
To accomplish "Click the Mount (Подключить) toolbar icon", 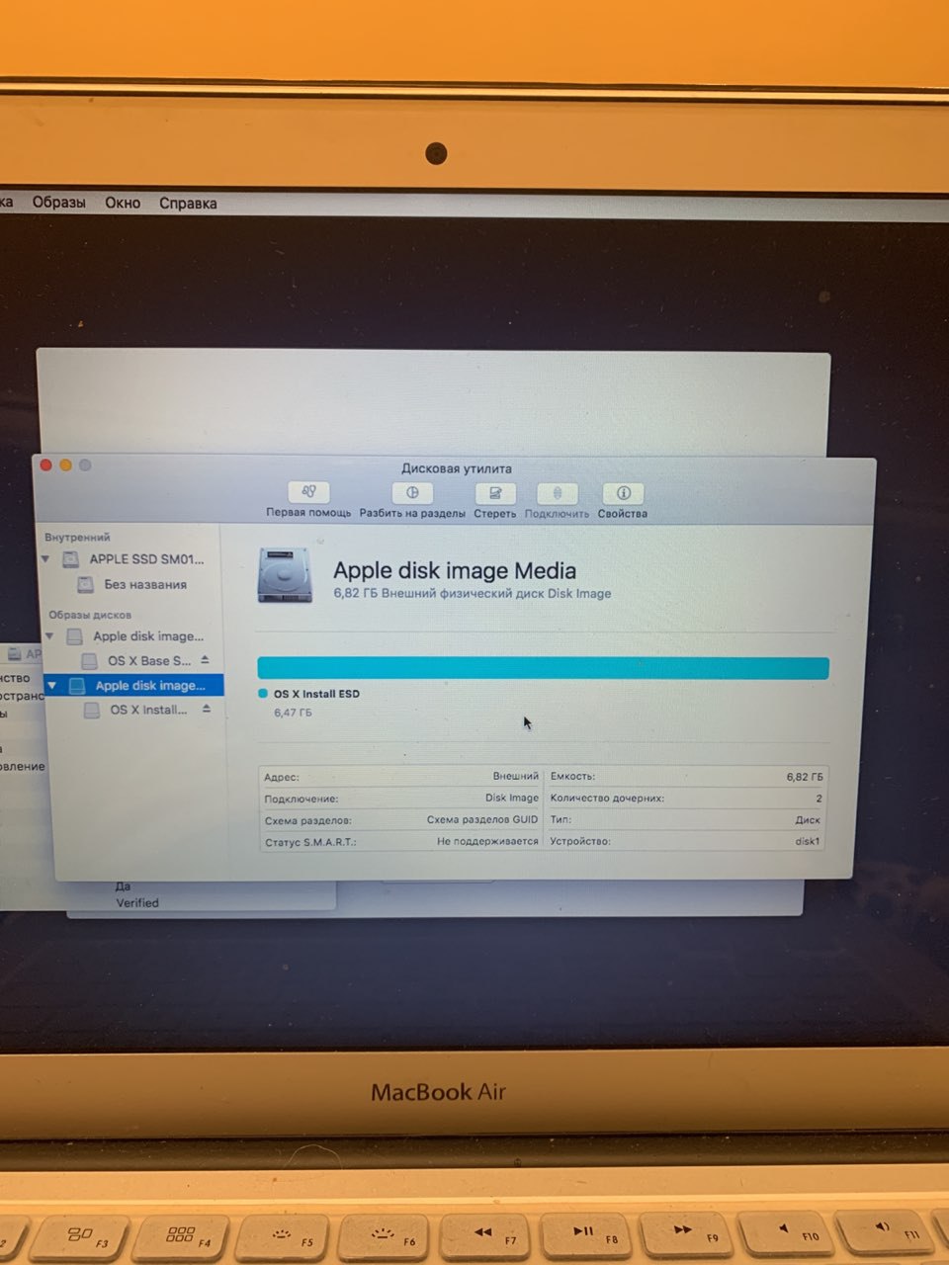I will (557, 493).
